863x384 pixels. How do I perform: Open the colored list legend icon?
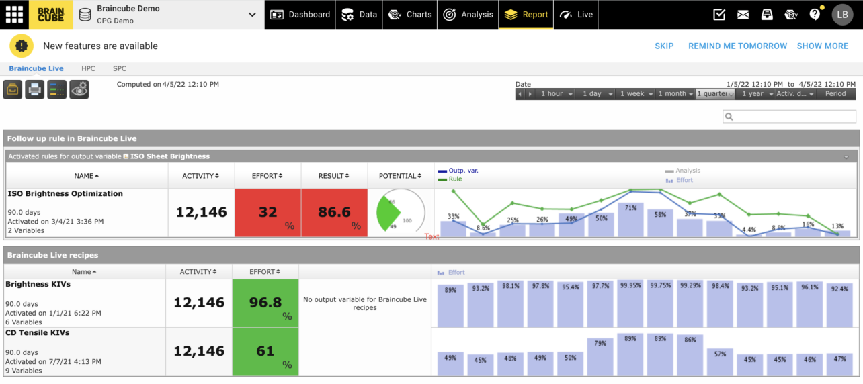click(57, 89)
